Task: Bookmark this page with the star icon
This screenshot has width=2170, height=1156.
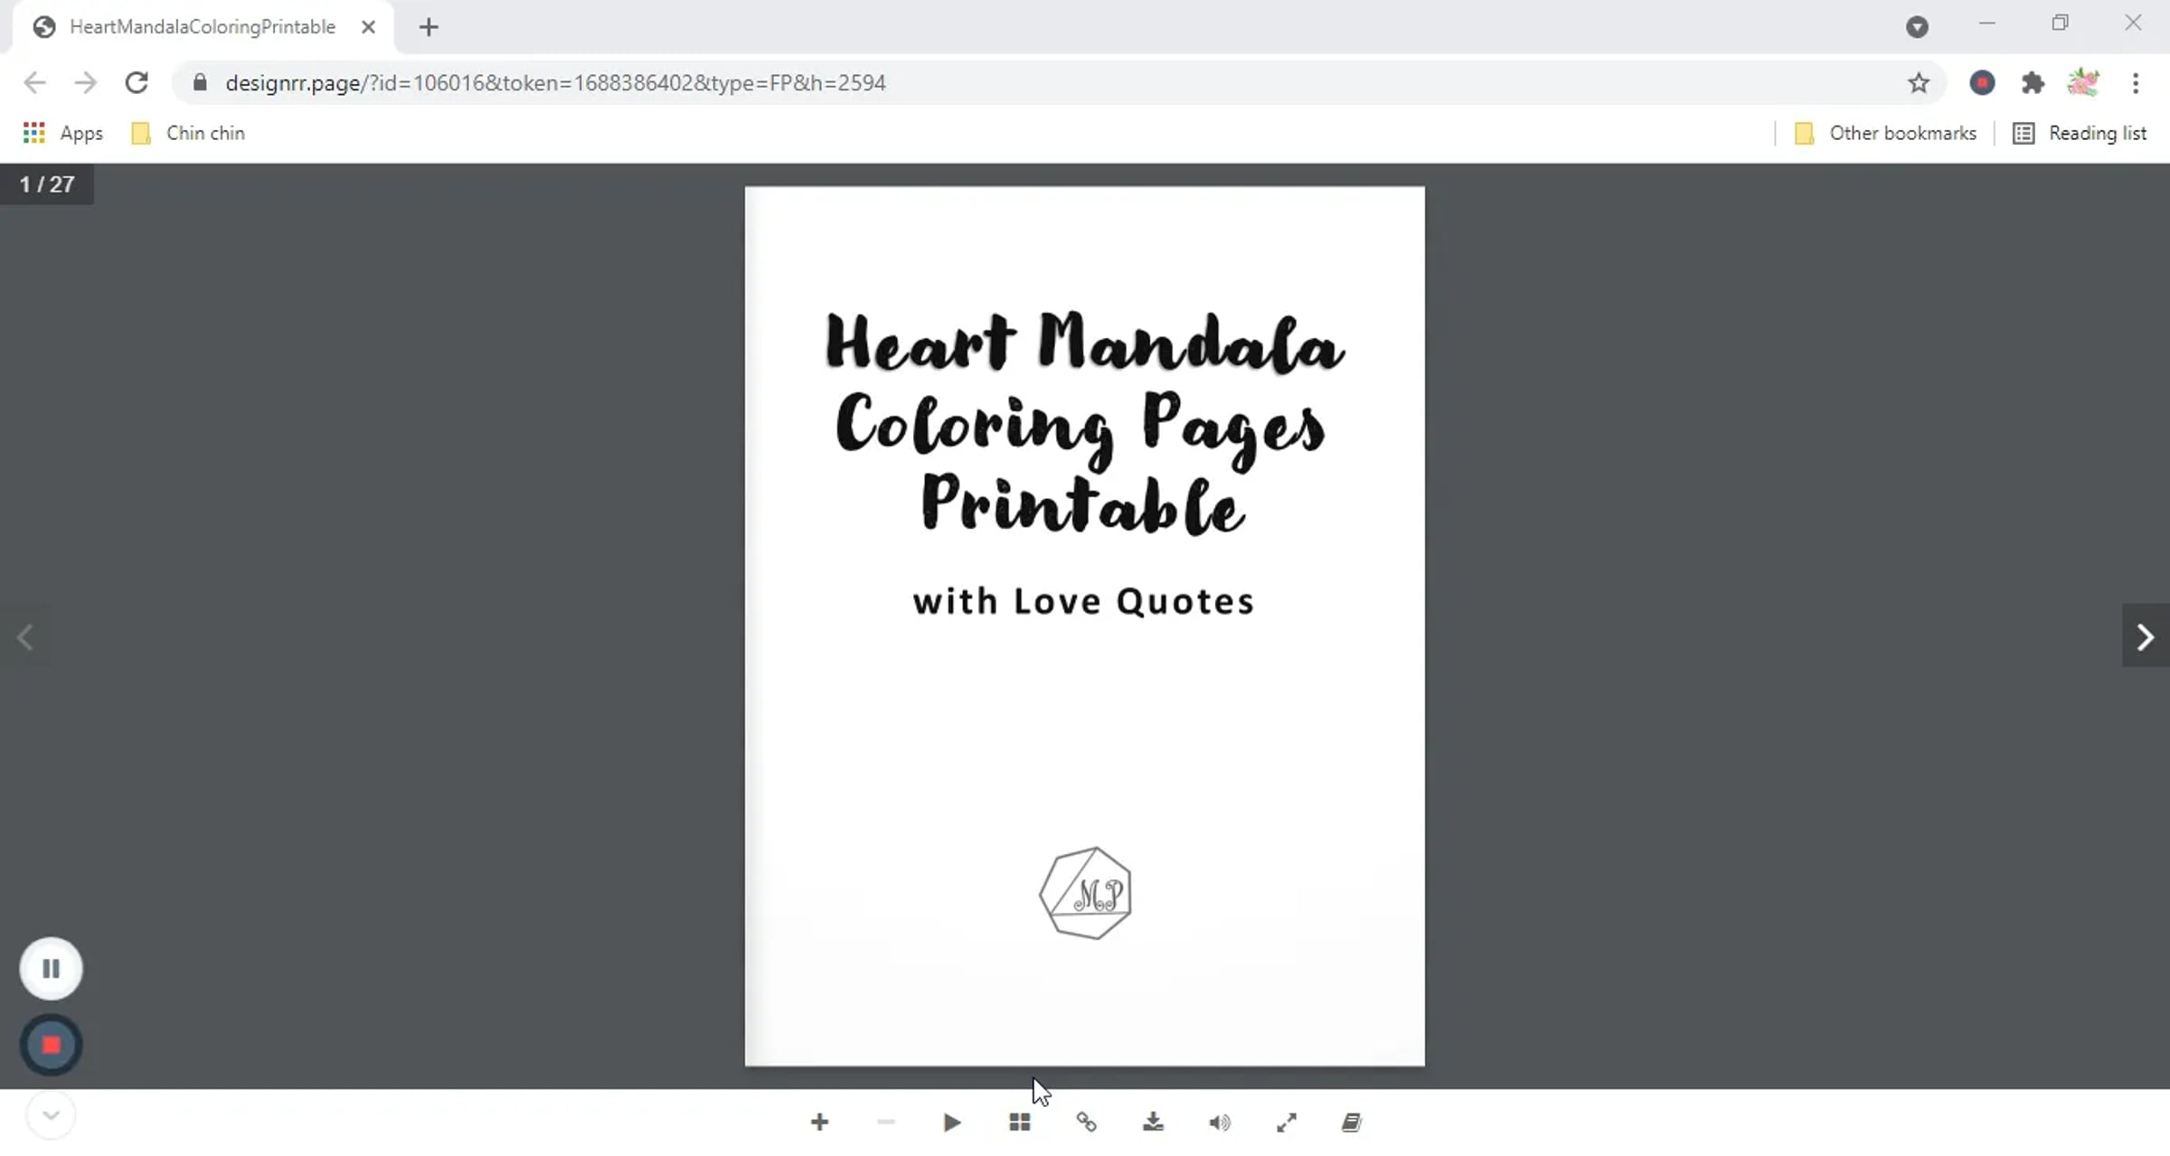Action: tap(1918, 83)
